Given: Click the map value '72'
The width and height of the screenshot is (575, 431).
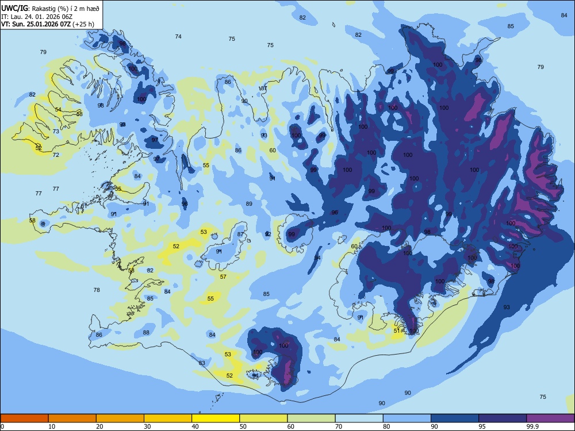Looking at the screenshot, I should click(x=56, y=155).
